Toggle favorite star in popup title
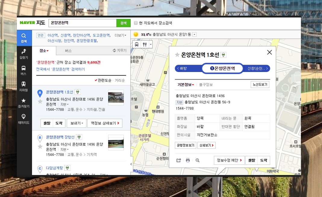The image size is (322, 197). click(x=177, y=55)
